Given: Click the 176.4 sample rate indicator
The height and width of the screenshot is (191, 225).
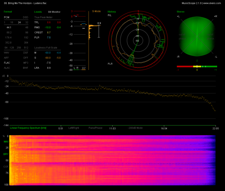Looking at the screenshot, I should [8, 38].
